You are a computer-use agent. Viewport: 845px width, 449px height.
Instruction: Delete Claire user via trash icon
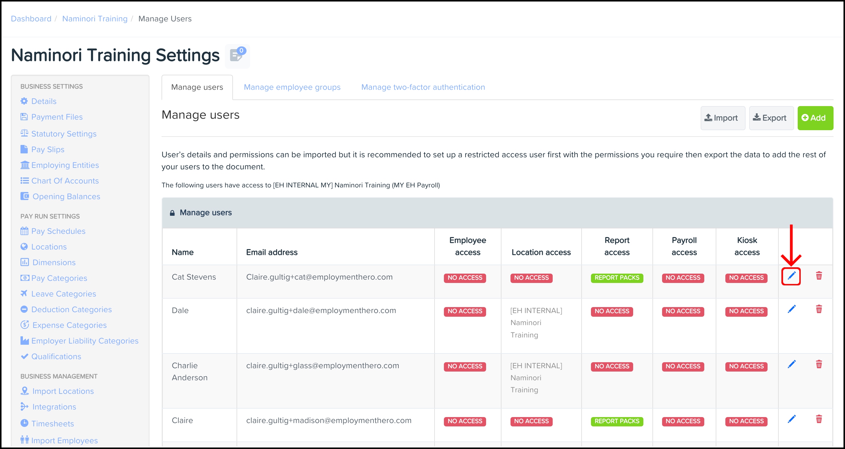(x=819, y=419)
